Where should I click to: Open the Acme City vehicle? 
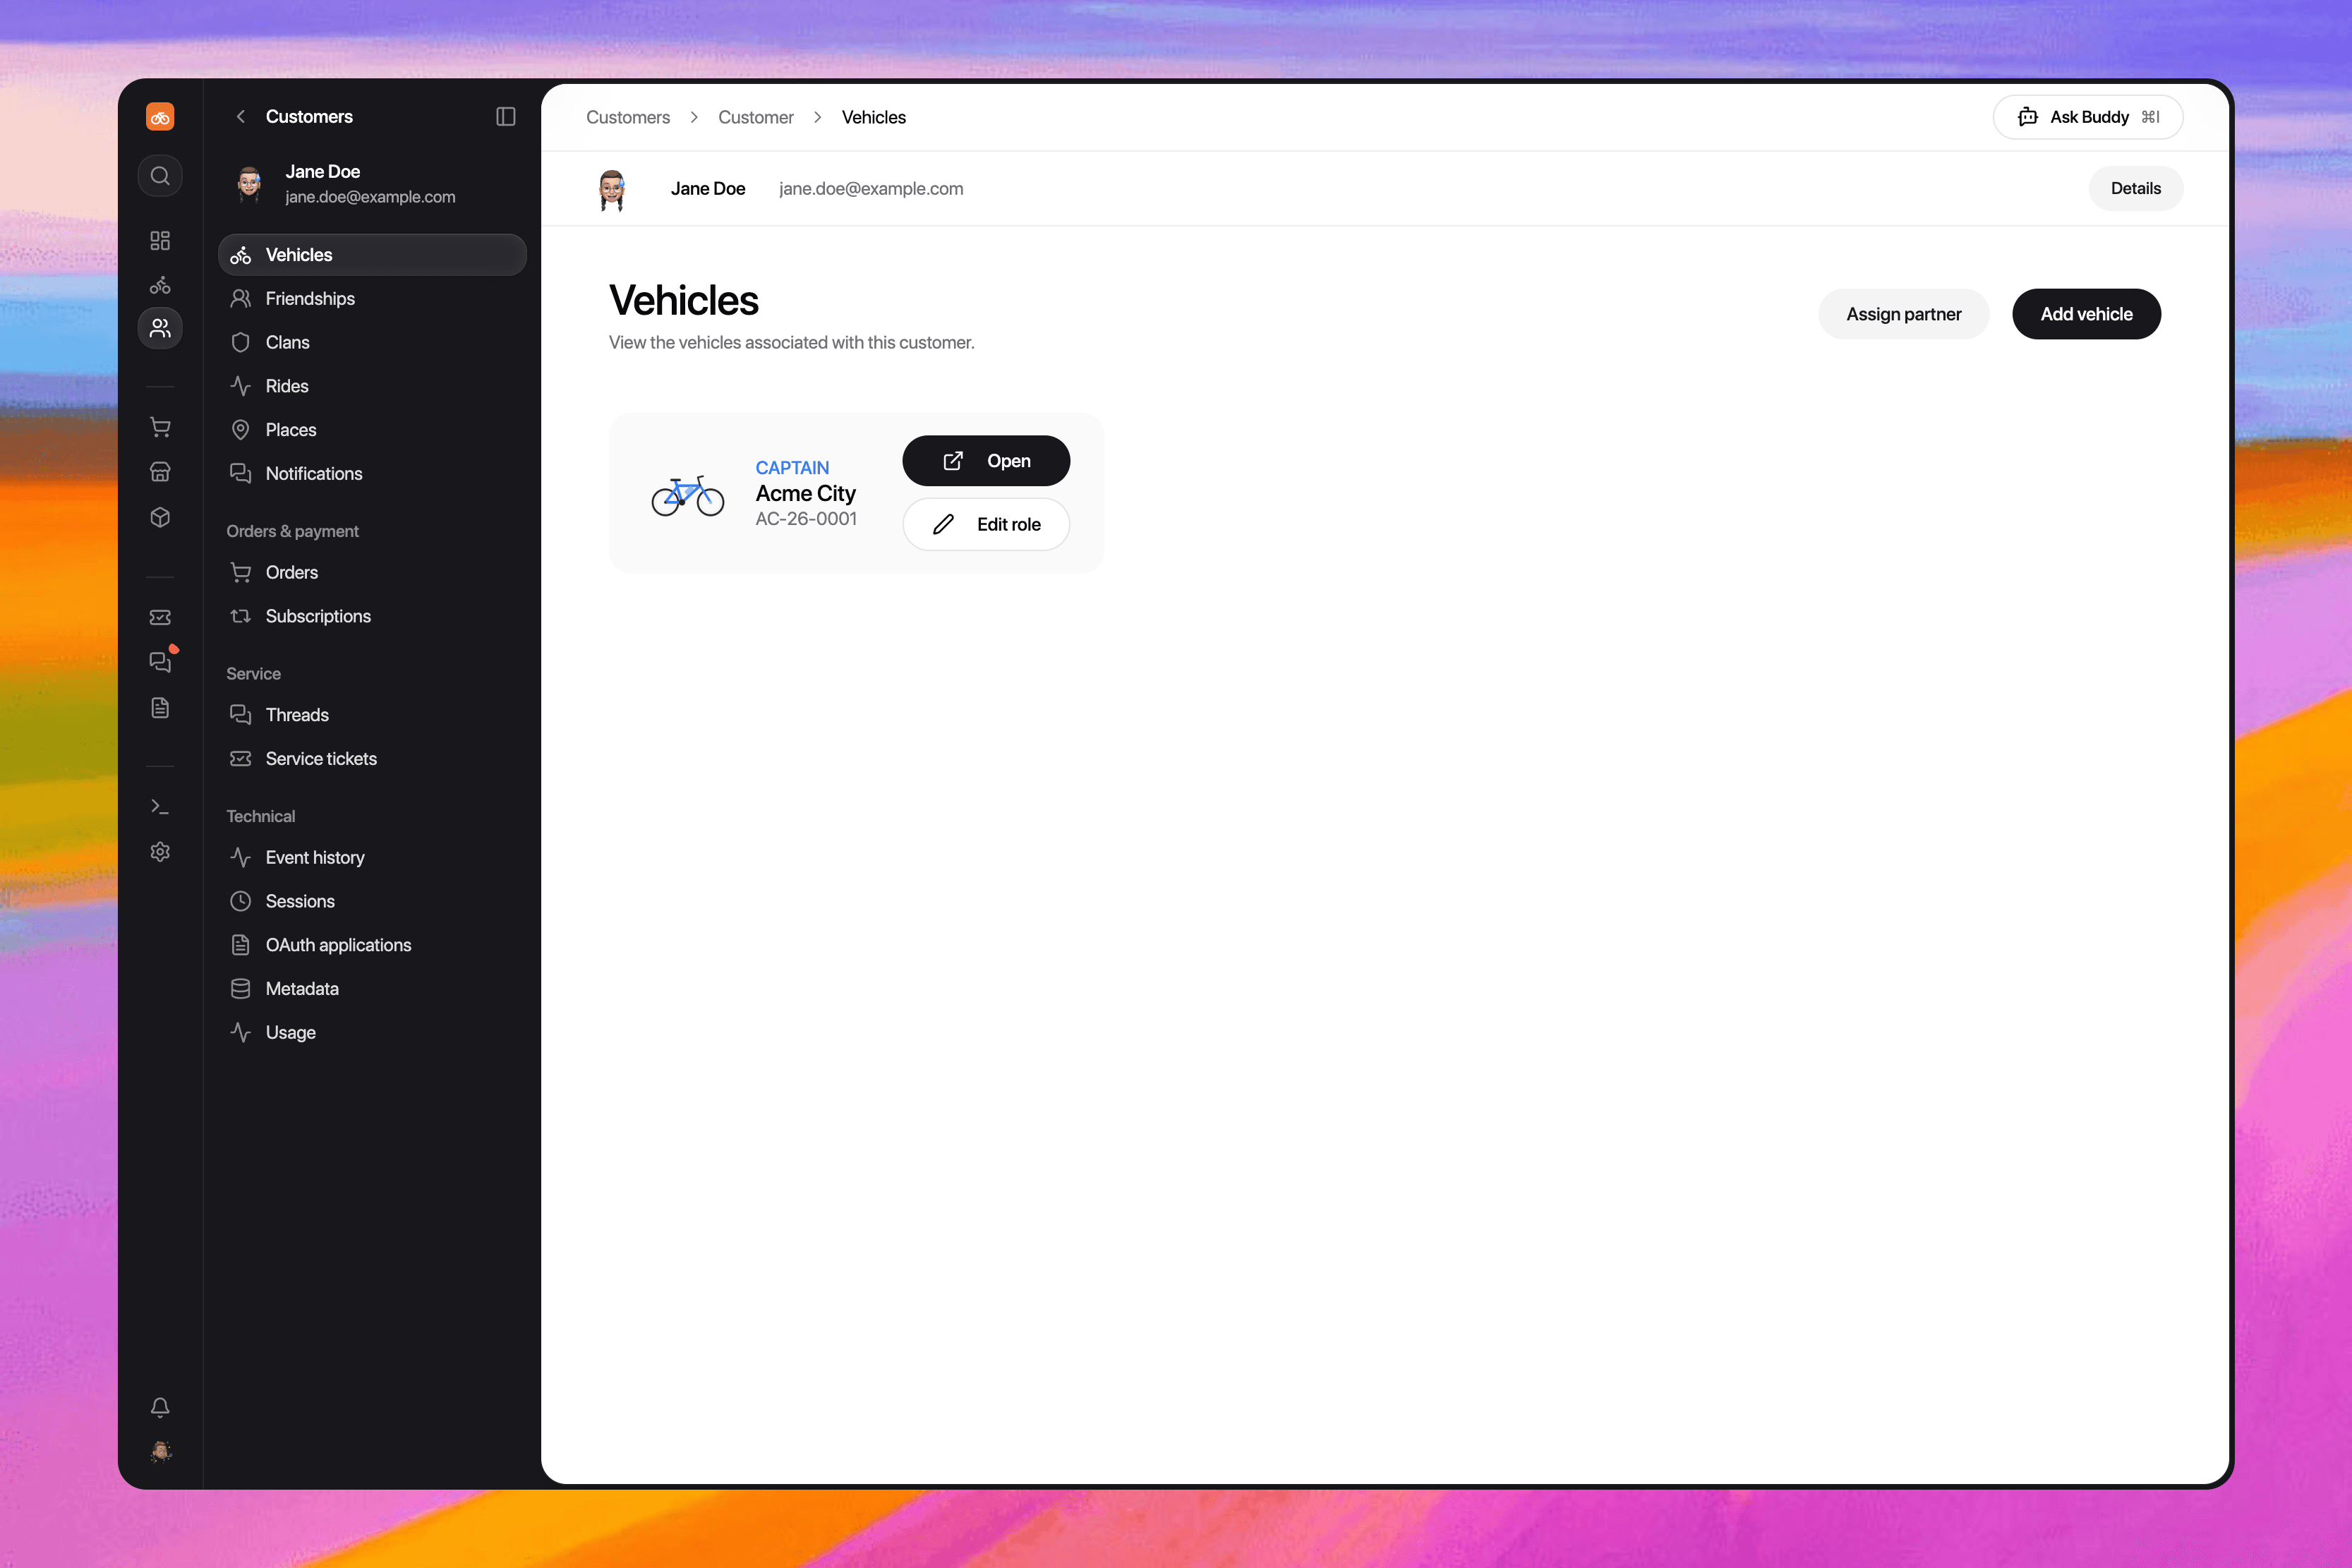(x=986, y=461)
